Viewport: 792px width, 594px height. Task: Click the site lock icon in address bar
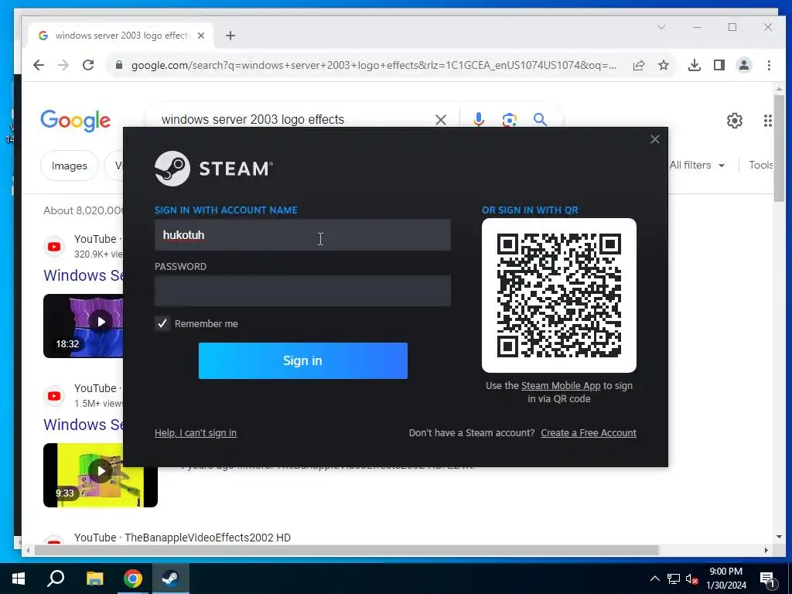tap(119, 65)
